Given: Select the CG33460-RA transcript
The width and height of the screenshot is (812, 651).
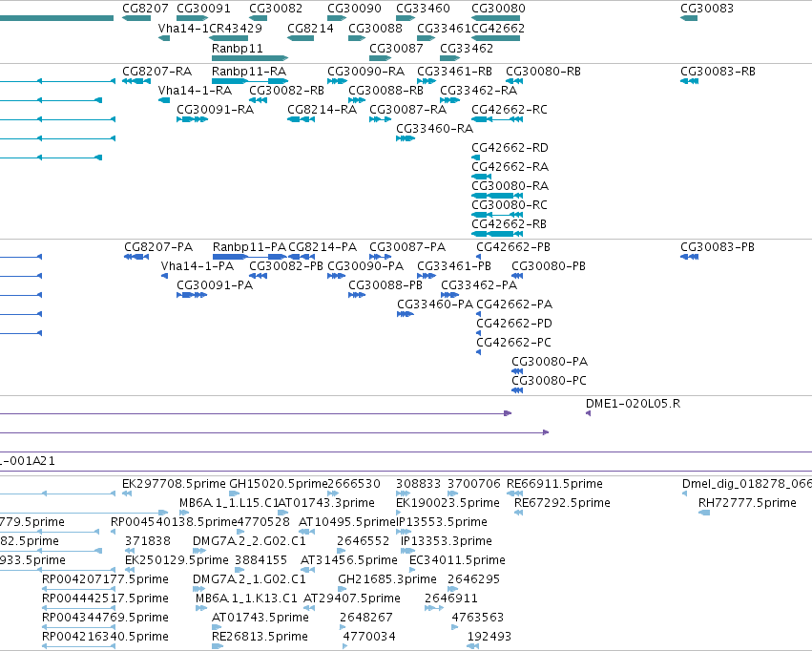Looking at the screenshot, I should [406, 138].
